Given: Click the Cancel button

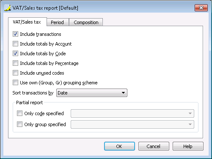Looking at the screenshot, I should tap(154, 146).
